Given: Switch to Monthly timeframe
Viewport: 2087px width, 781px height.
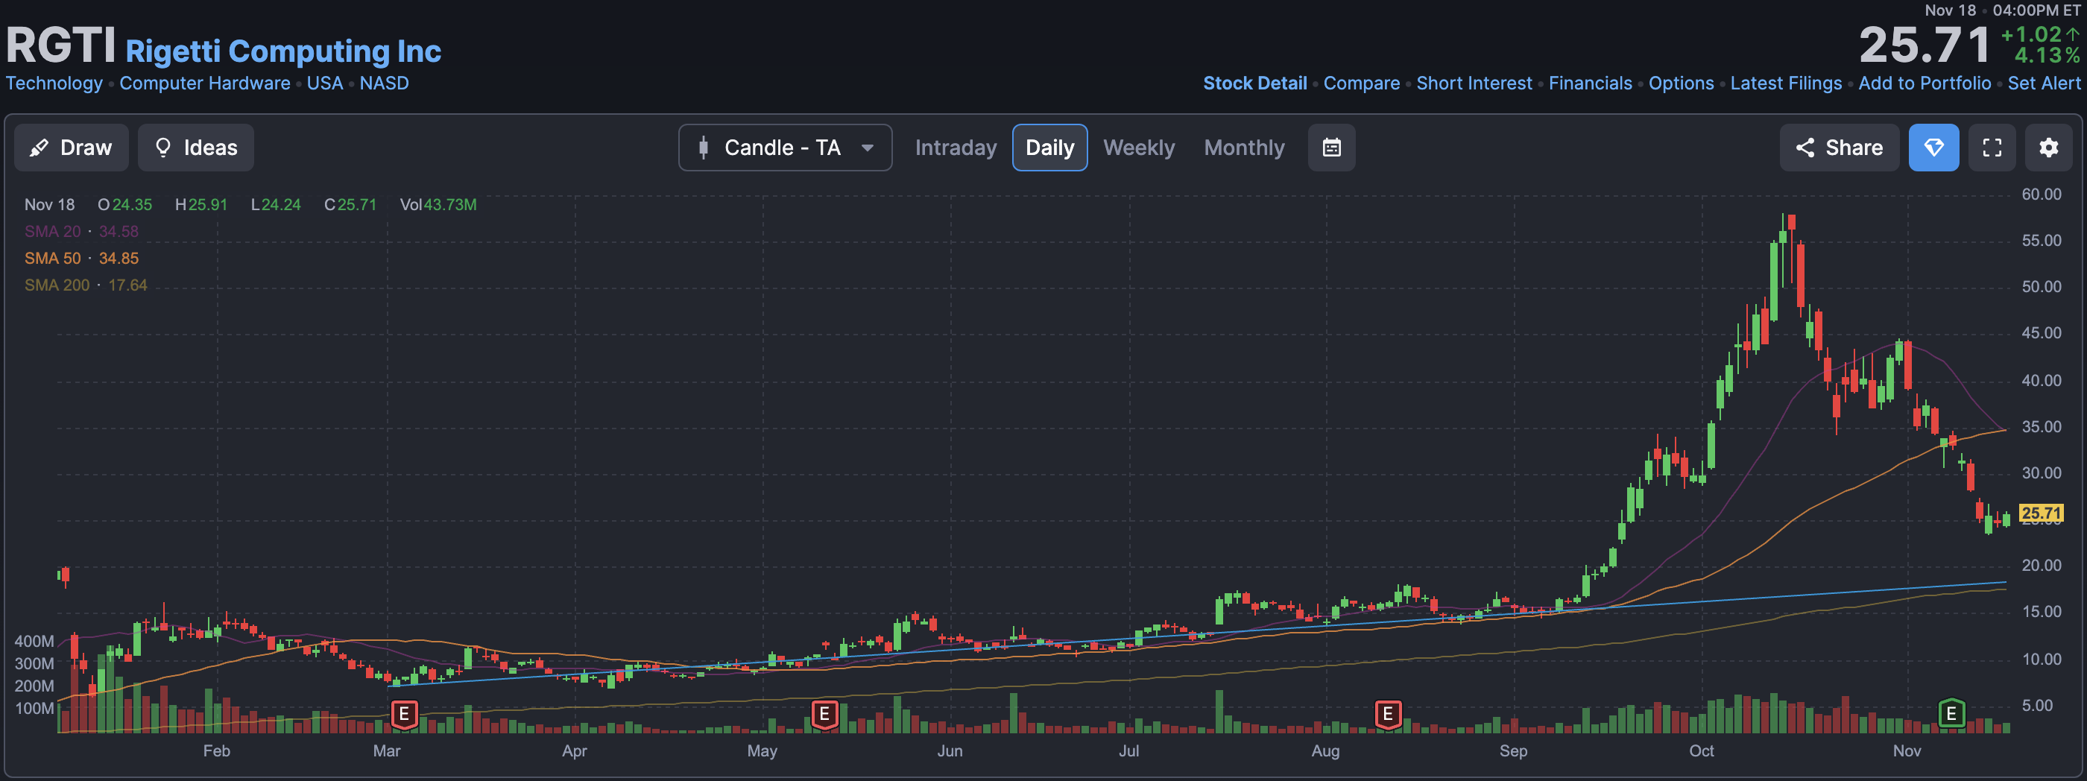Looking at the screenshot, I should (x=1245, y=148).
